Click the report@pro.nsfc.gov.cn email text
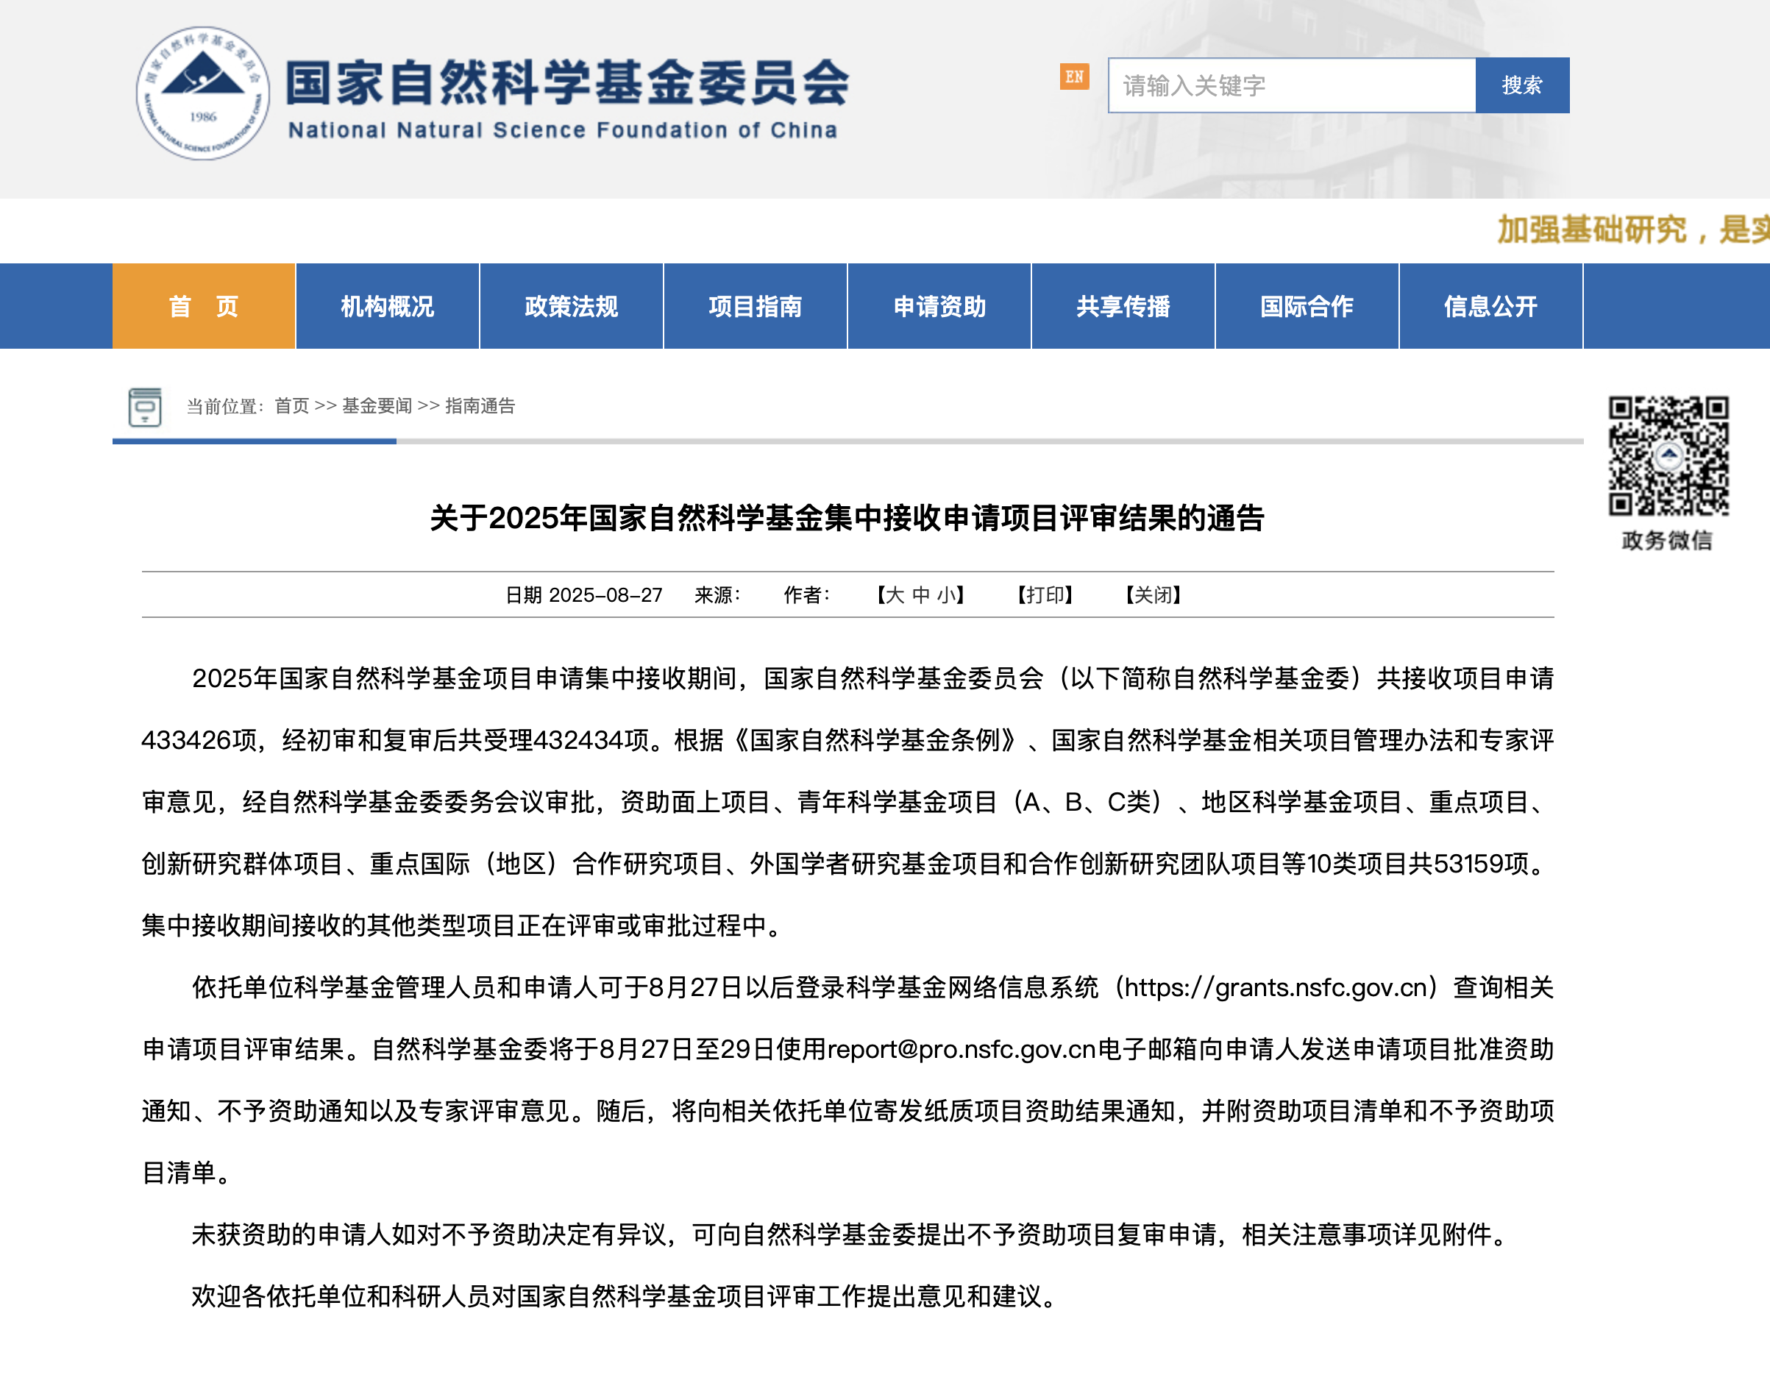The height and width of the screenshot is (1386, 1770). click(x=962, y=1049)
